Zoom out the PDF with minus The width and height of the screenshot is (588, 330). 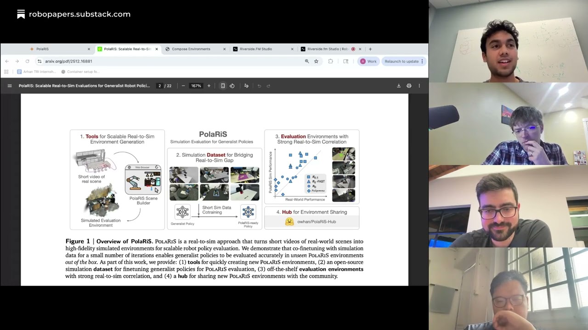183,86
